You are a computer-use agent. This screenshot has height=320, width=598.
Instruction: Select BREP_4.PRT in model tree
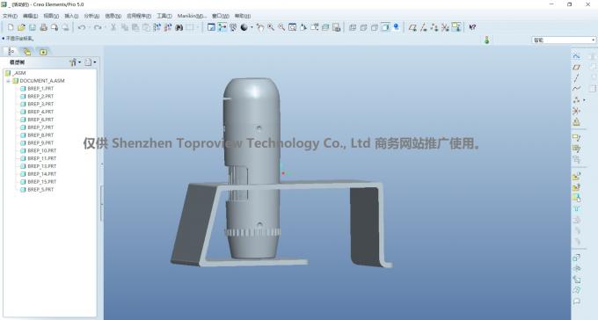tap(37, 112)
